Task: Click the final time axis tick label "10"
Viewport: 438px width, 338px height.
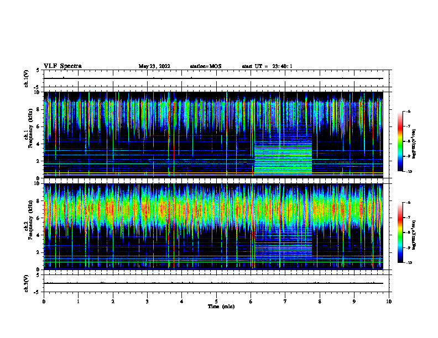Action: 389,302
